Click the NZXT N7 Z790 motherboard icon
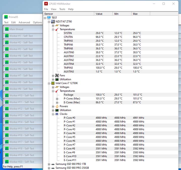Image resolution: width=181 pixels, height=170 pixels. tap(53, 22)
